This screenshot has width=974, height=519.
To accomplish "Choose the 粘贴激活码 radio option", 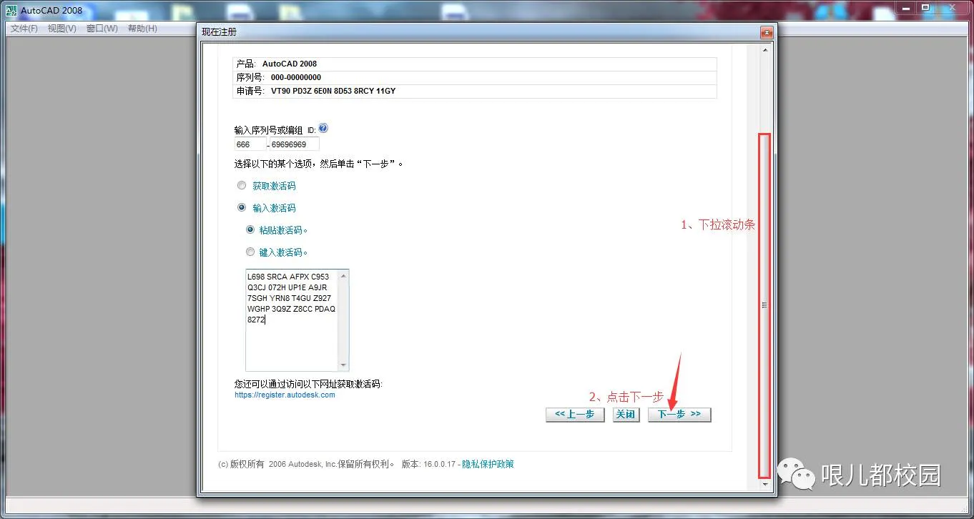I will click(250, 230).
